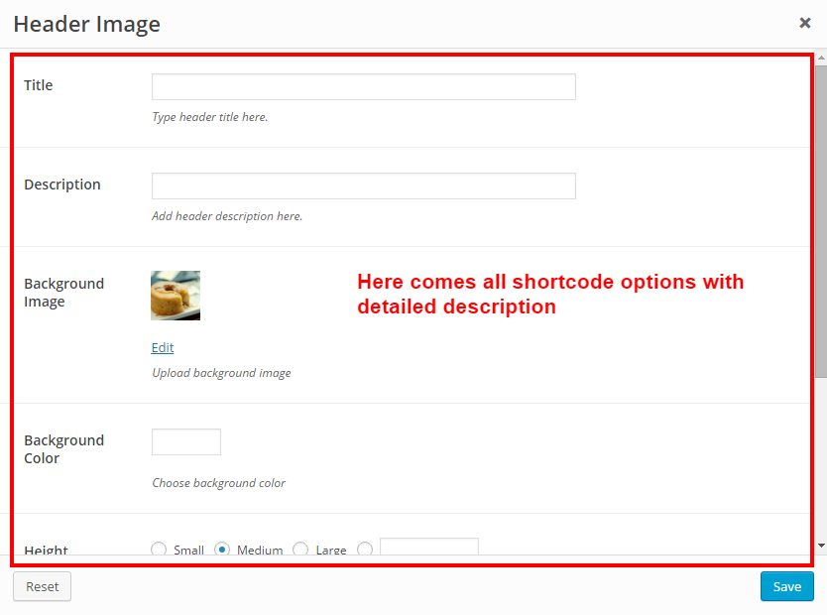
Task: Open the Background Color picker field
Action: pos(186,441)
